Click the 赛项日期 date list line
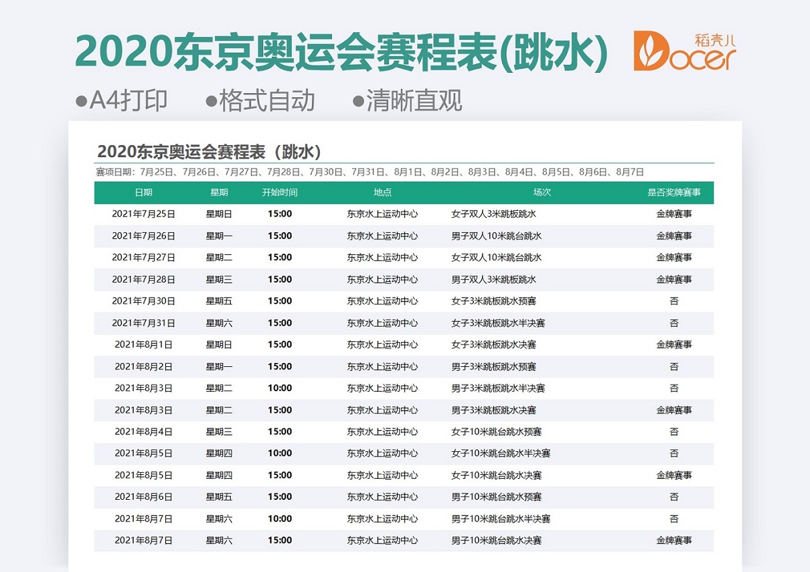Viewport: 810px width, 572px height. pyautogui.click(x=370, y=172)
